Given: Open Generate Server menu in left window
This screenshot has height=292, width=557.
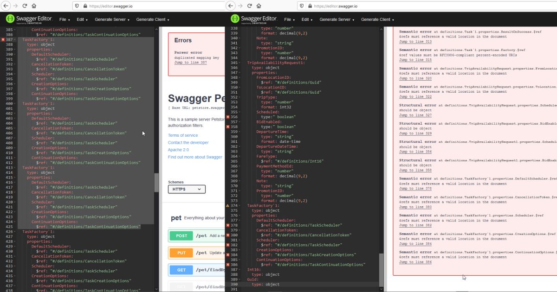Looking at the screenshot, I should [112, 19].
